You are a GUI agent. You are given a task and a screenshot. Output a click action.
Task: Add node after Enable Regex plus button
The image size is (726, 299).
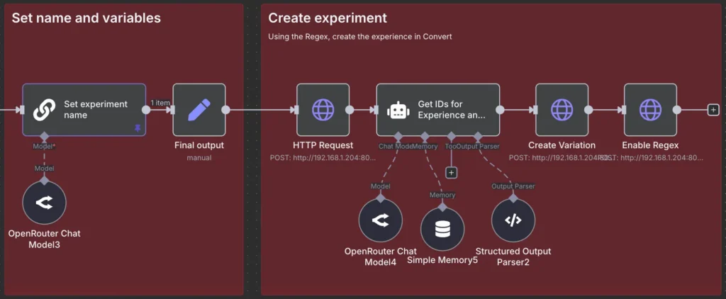(713, 110)
